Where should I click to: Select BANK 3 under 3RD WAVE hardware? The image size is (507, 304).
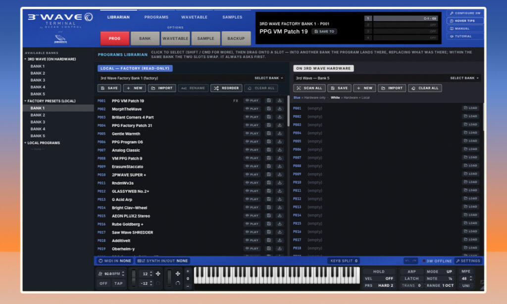point(38,80)
